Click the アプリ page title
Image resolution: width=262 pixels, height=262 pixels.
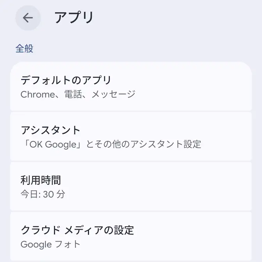click(74, 18)
